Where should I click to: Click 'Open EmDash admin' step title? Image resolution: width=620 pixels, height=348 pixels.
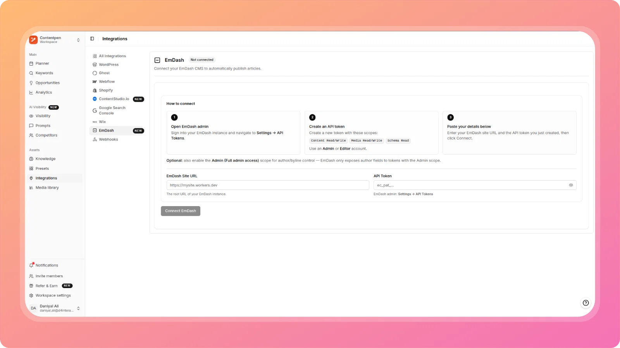190,126
